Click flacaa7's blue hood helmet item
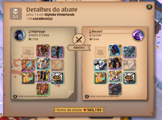This screenshot has height=120, width=162. point(115,50)
